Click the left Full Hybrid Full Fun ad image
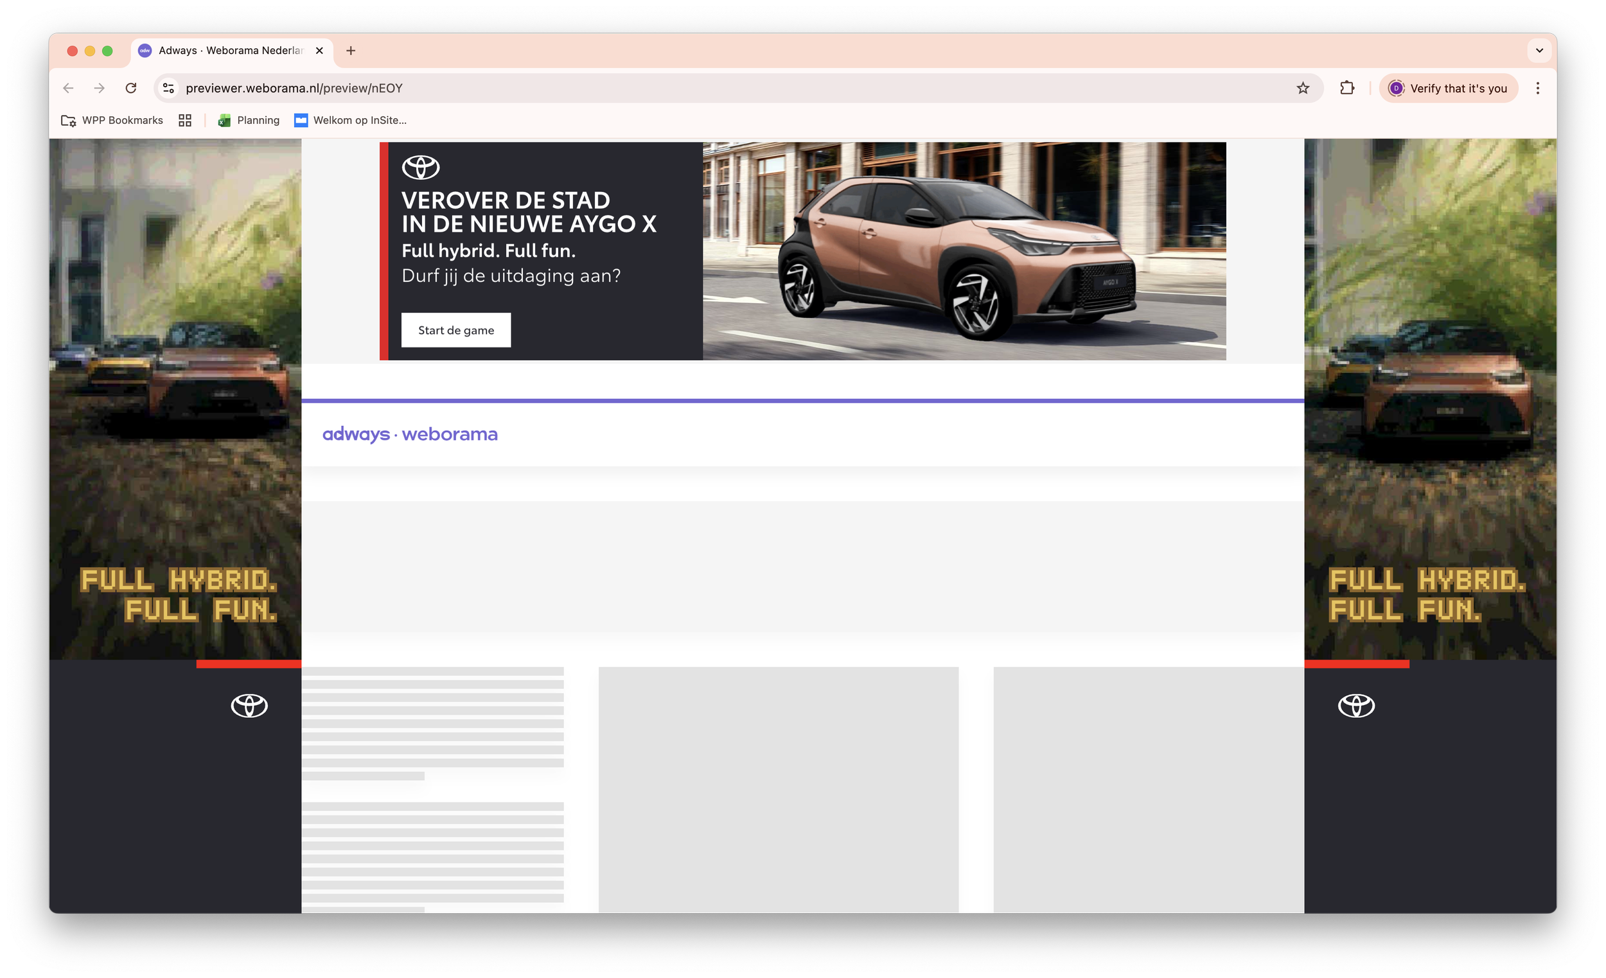1606x978 pixels. pos(175,399)
